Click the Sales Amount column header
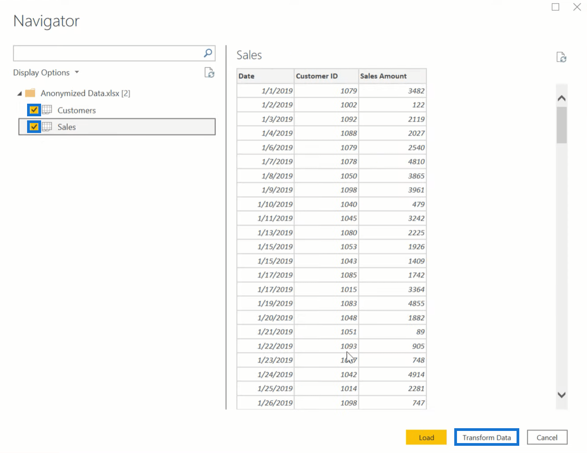587x453 pixels. pyautogui.click(x=392, y=76)
